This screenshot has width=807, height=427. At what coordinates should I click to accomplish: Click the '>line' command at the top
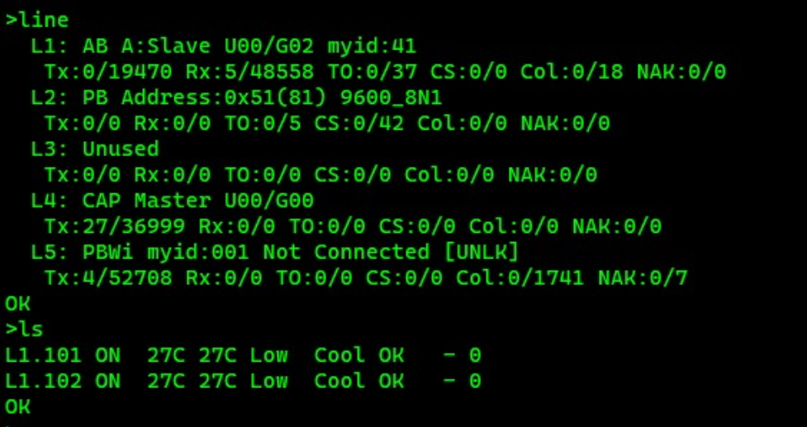(x=36, y=21)
